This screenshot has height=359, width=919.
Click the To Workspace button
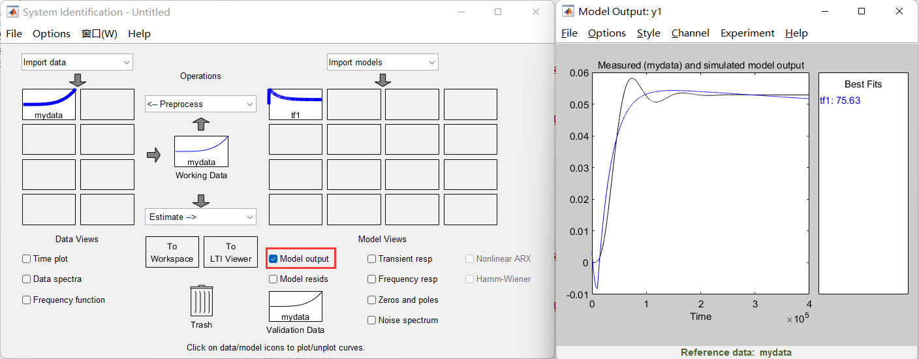(x=172, y=252)
